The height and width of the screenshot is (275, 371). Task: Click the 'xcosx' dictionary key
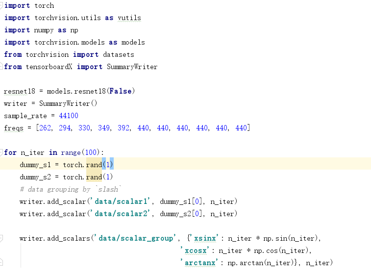pos(196,250)
